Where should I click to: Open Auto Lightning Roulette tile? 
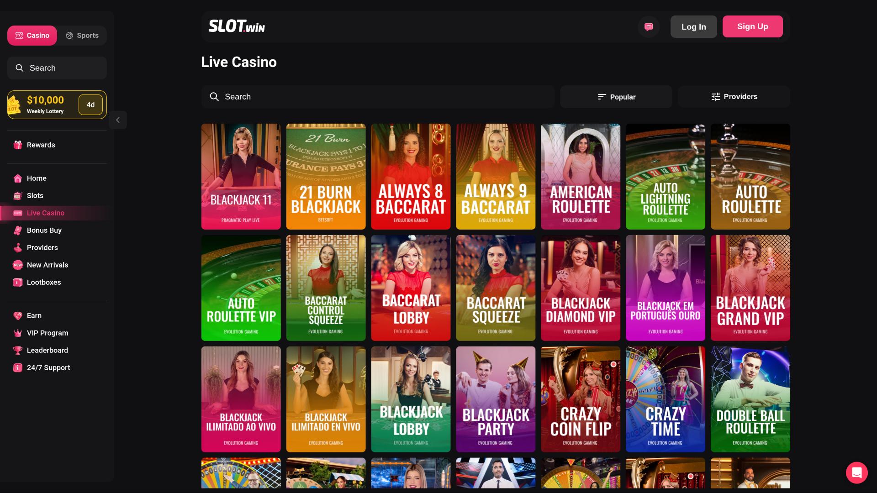click(x=666, y=177)
